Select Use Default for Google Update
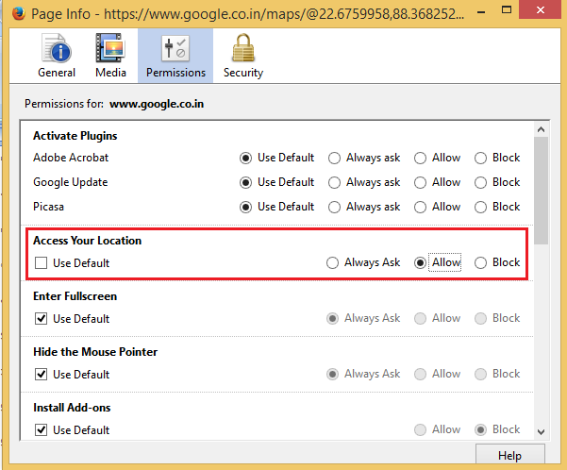The height and width of the screenshot is (470, 567). (x=245, y=183)
